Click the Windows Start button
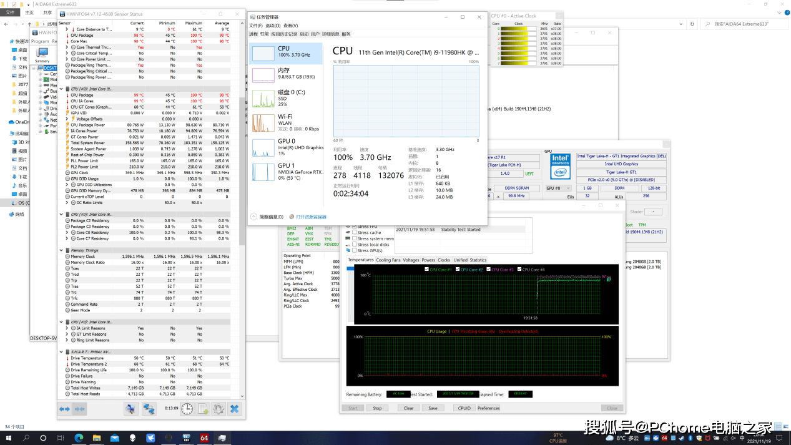This screenshot has width=791, height=445. point(9,438)
